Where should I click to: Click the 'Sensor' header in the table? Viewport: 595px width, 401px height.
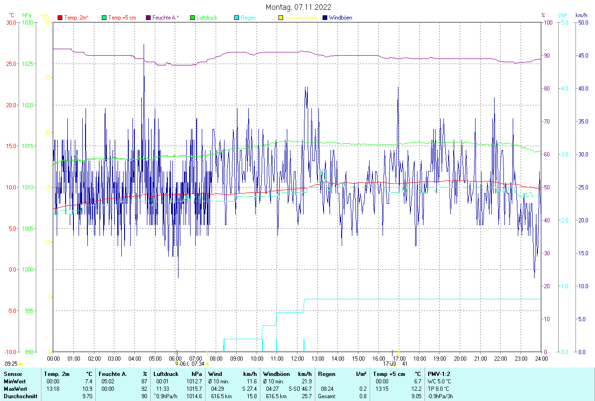pos(13,374)
